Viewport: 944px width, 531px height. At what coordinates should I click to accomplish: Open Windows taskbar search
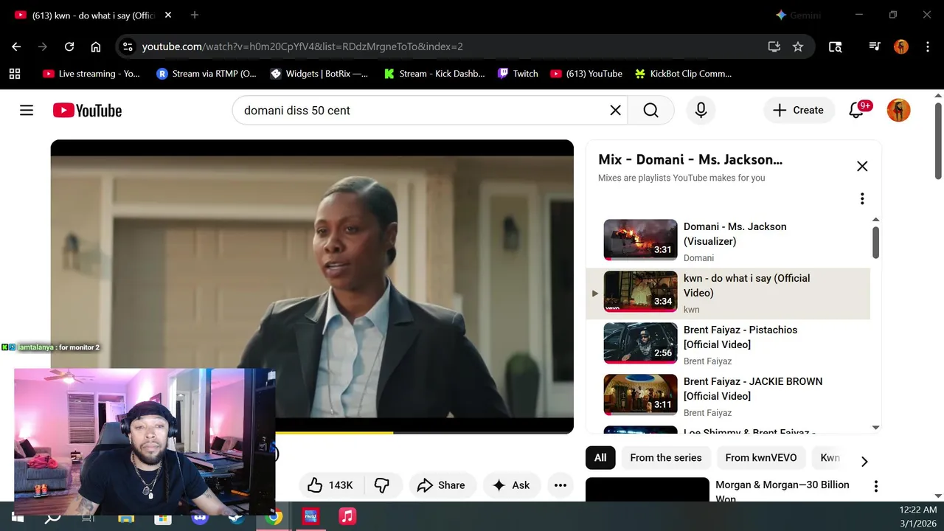[52, 517]
